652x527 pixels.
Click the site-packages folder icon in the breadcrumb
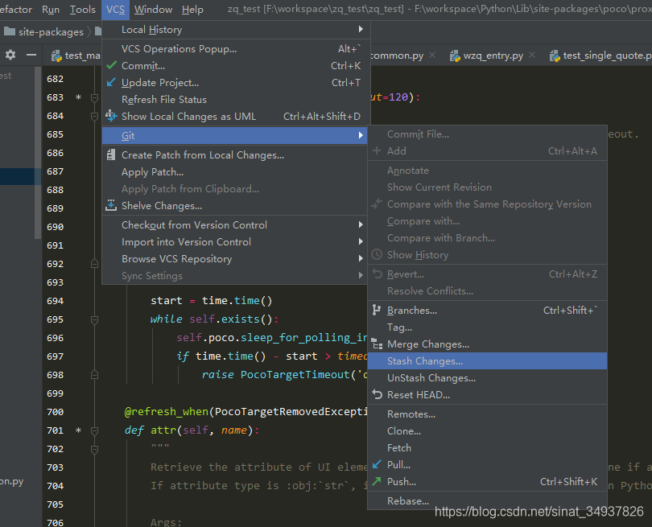[9, 31]
